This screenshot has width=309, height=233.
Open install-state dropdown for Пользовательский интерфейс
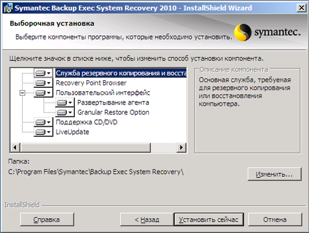pos(43,93)
